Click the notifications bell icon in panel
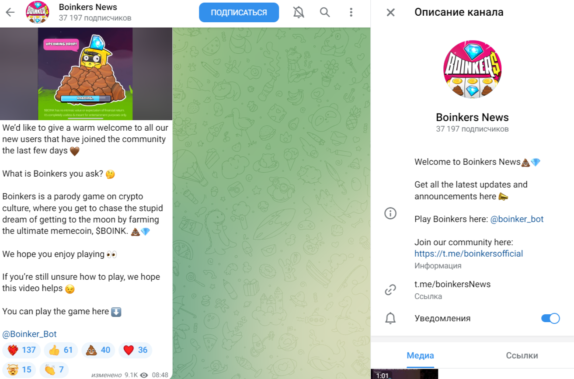Viewport: 574px width, 379px height. pyautogui.click(x=390, y=318)
